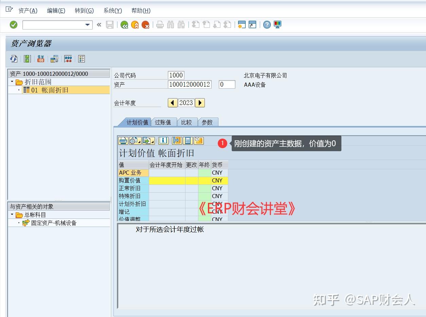Select the display currency conversion icon

41,59
